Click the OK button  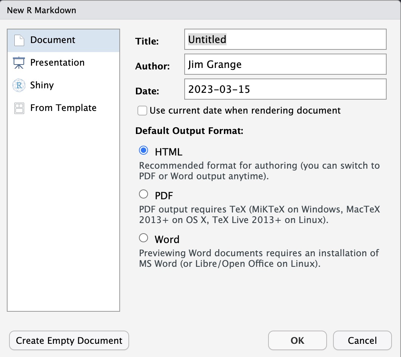click(297, 340)
